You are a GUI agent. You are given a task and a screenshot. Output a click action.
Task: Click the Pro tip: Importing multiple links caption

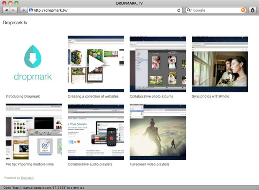click(x=30, y=164)
